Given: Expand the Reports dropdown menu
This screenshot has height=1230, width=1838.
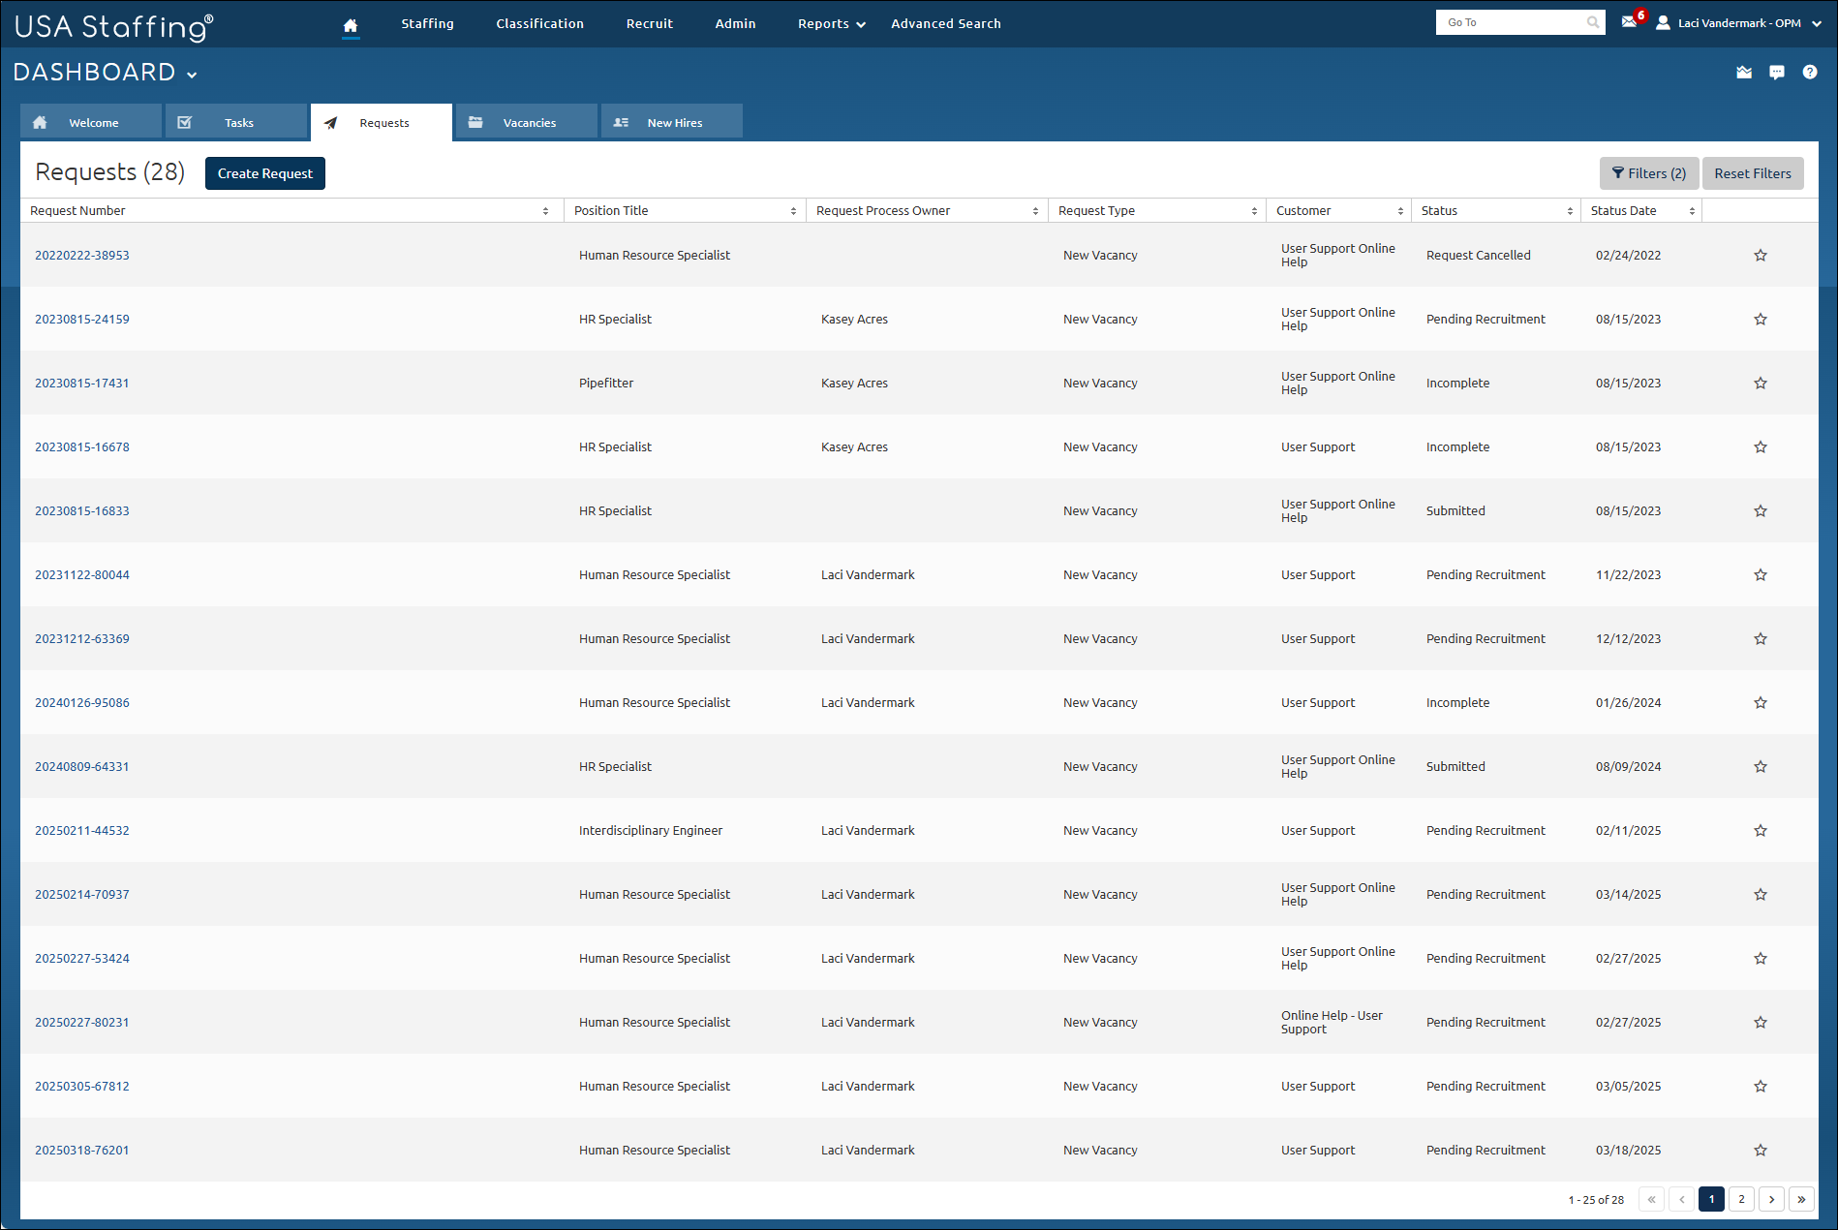Looking at the screenshot, I should (829, 23).
